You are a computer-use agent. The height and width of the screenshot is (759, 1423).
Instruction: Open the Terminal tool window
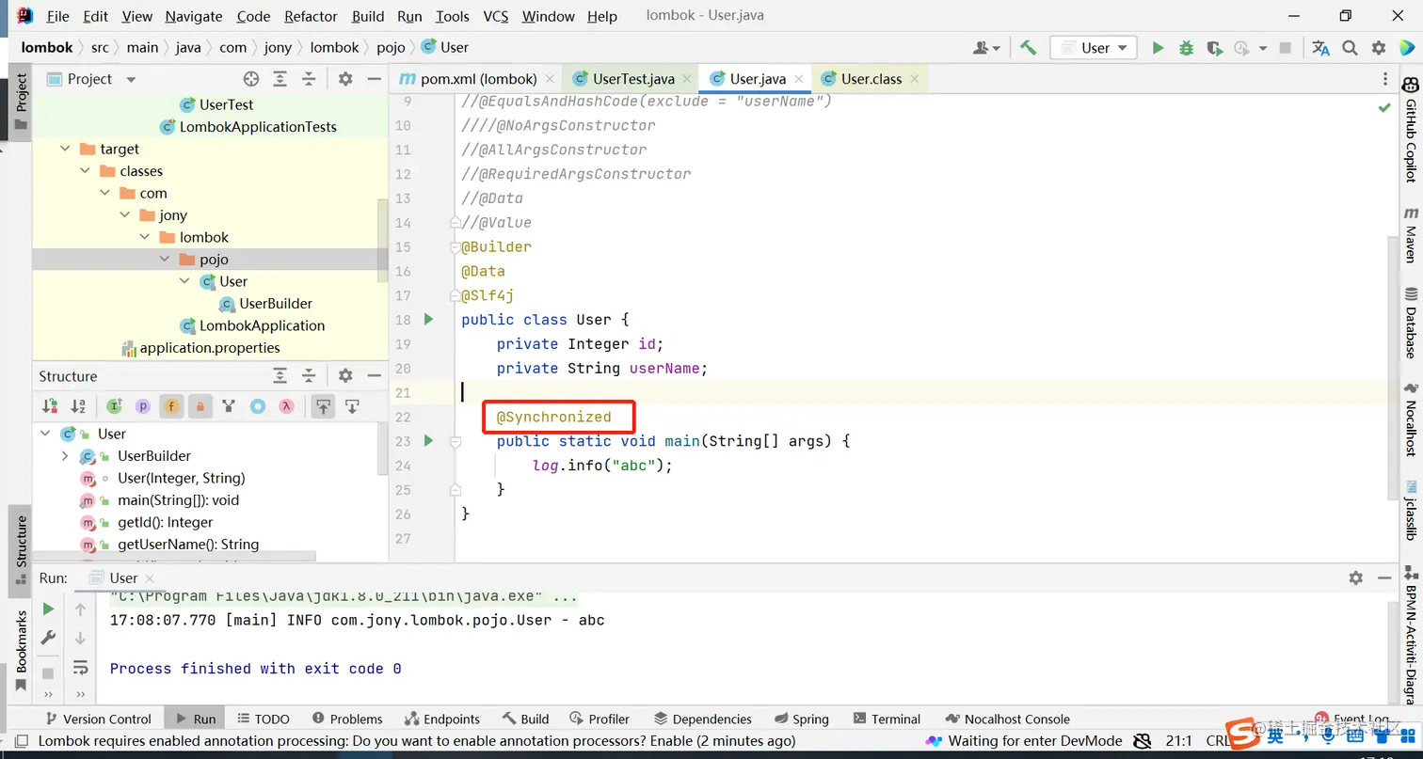(885, 719)
